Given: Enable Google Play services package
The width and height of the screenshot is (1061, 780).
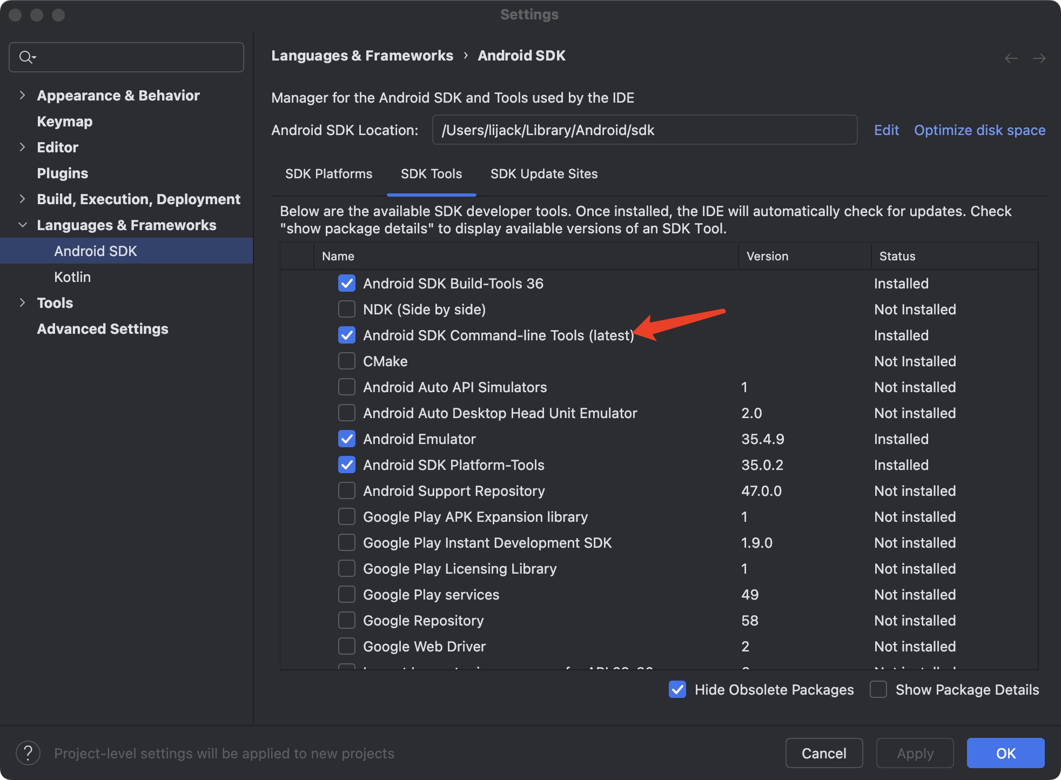Looking at the screenshot, I should [x=346, y=594].
